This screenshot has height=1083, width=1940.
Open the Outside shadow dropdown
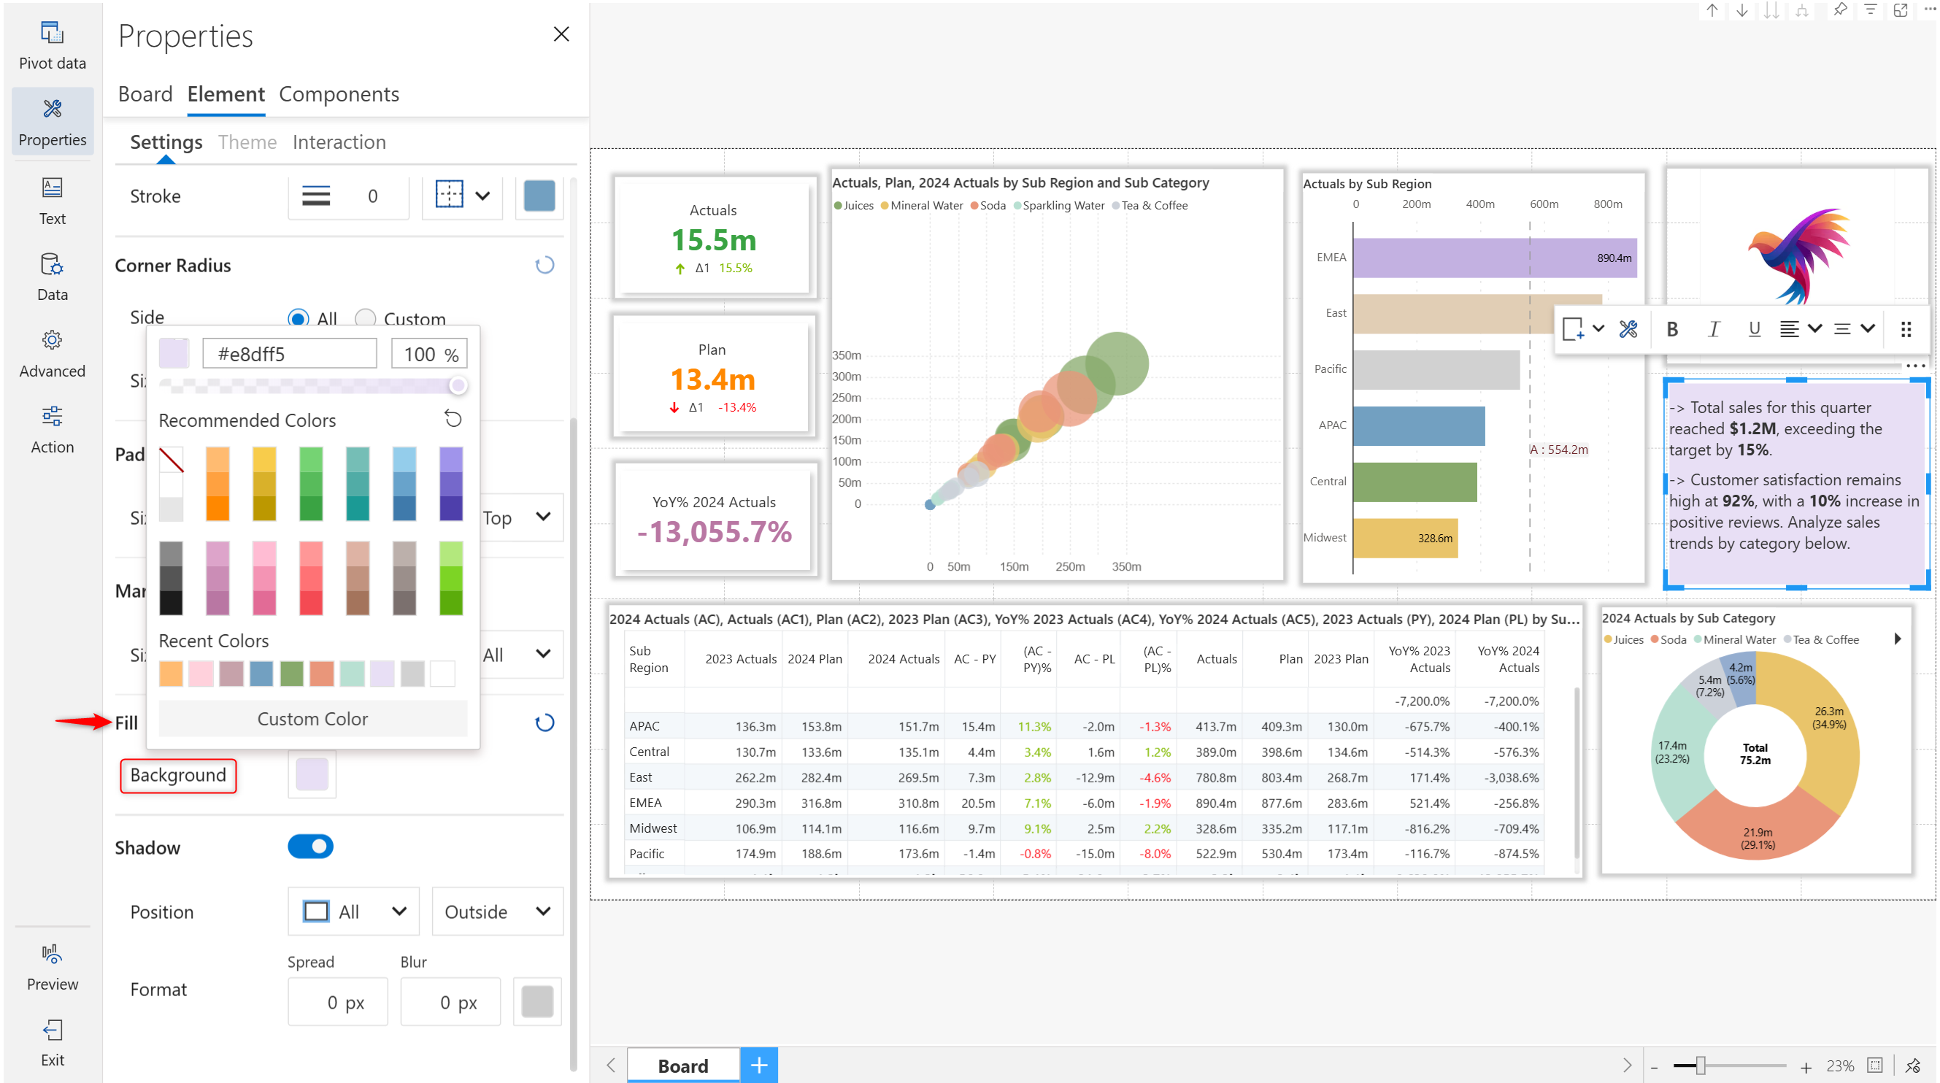coord(497,912)
